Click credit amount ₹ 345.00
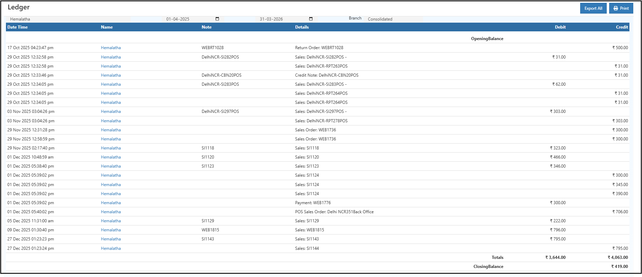This screenshot has width=642, height=277. pos(620,185)
